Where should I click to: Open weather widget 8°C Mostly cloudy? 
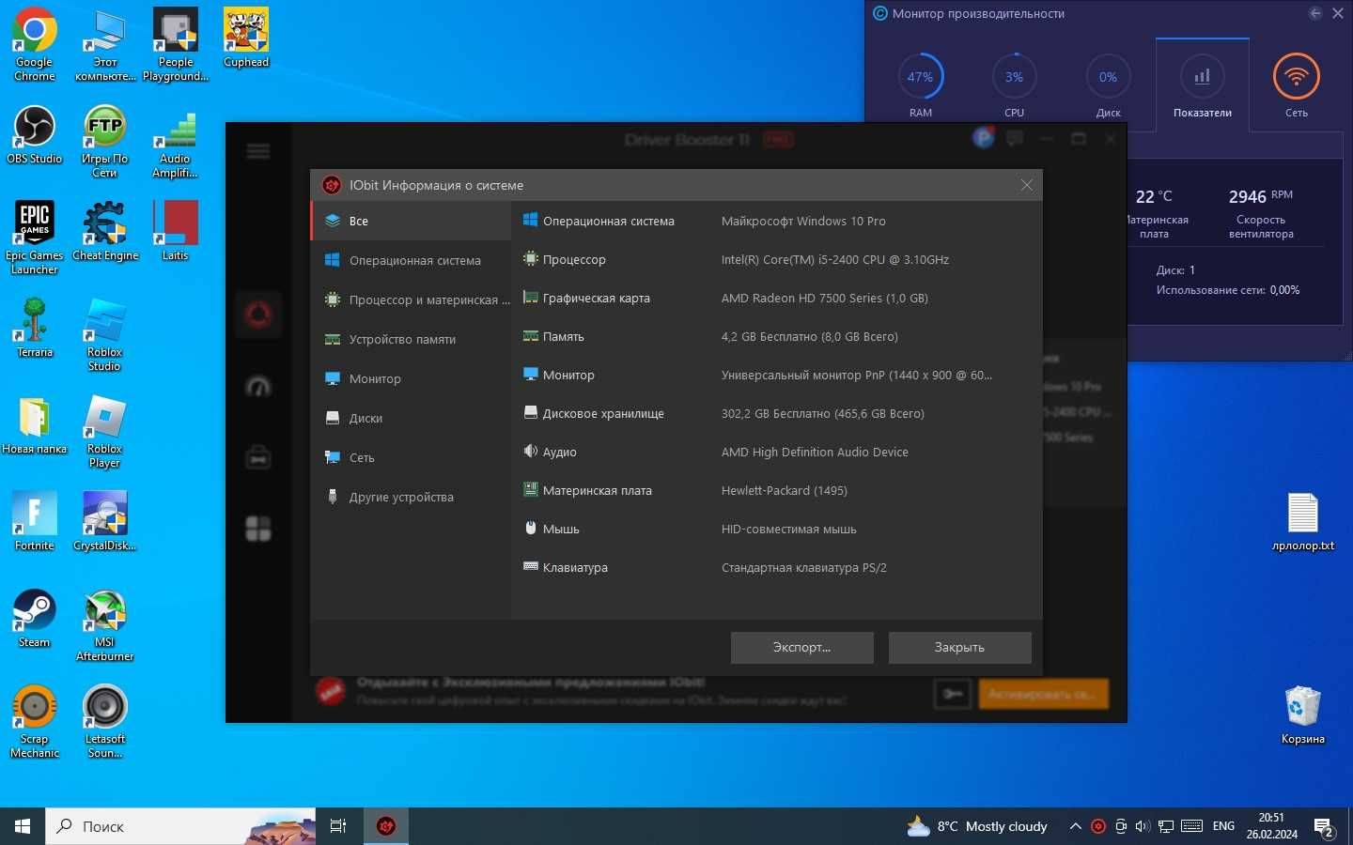click(x=977, y=826)
